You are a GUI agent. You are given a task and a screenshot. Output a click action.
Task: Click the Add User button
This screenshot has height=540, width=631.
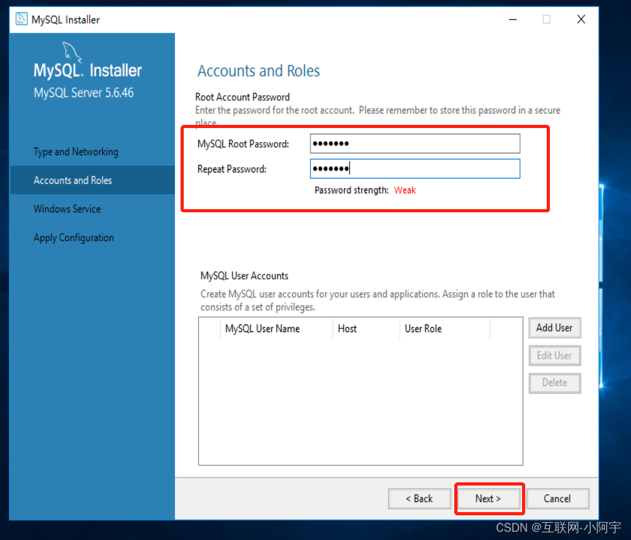[554, 328]
